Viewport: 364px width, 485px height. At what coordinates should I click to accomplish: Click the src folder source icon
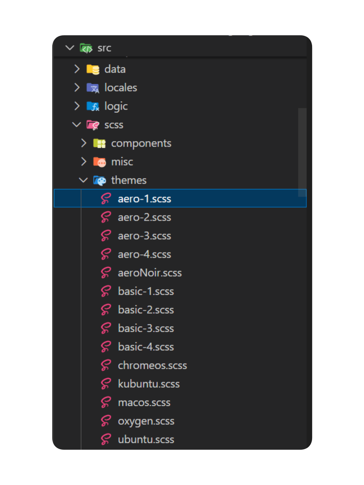tap(87, 48)
